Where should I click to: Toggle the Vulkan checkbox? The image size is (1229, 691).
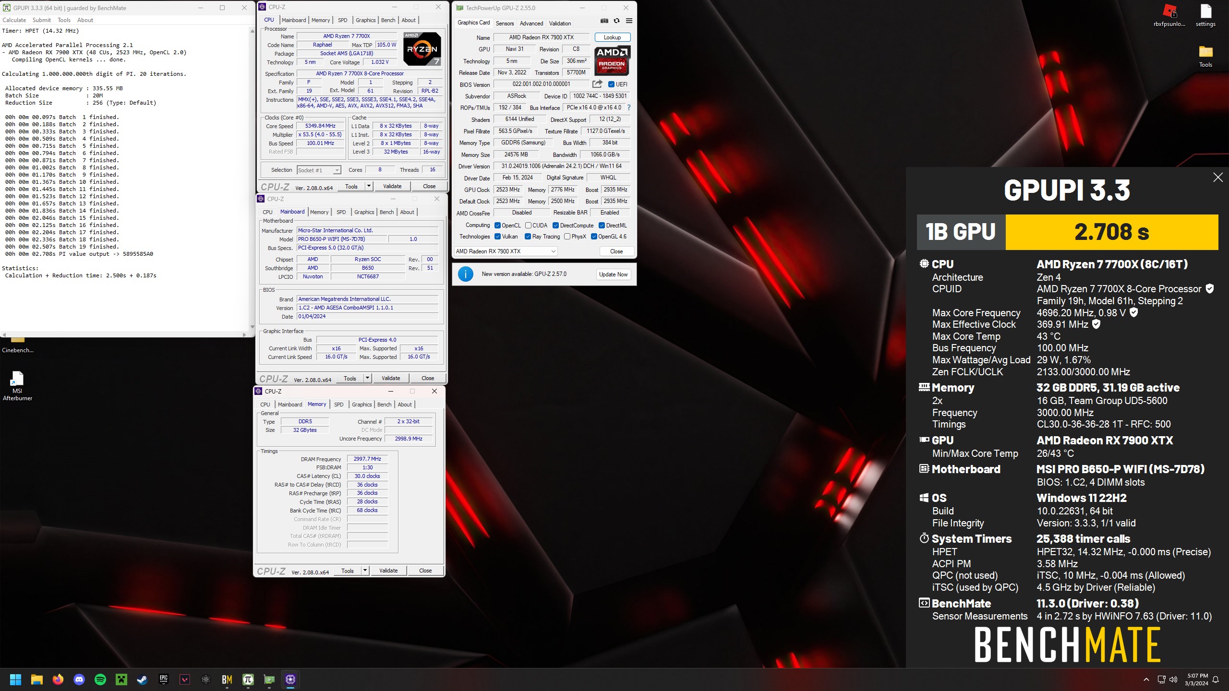pyautogui.click(x=497, y=237)
